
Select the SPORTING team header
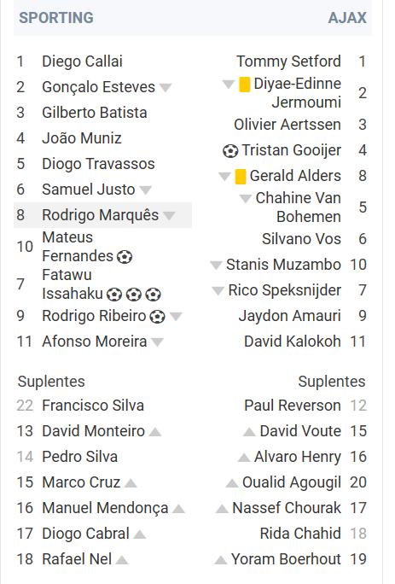click(56, 18)
